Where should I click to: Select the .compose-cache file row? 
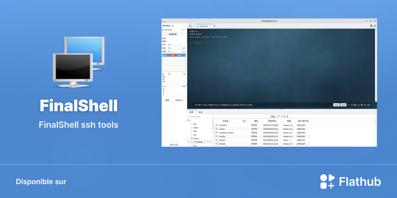click(263, 133)
